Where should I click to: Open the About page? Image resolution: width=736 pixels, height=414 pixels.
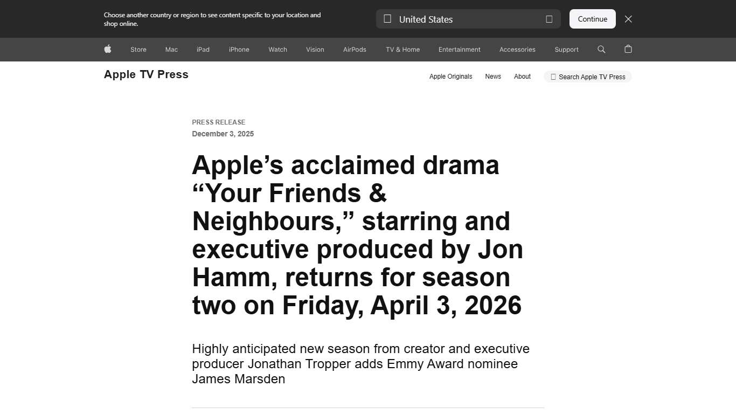pyautogui.click(x=522, y=76)
